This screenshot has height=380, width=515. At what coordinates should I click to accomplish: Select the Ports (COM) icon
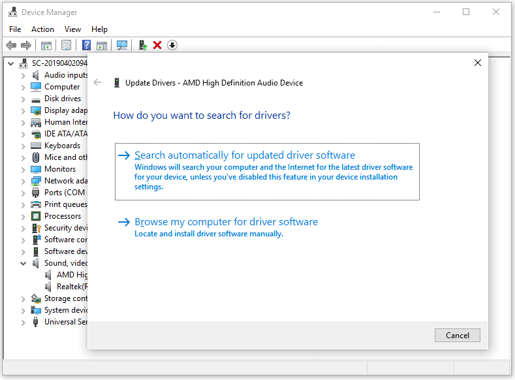click(x=36, y=193)
